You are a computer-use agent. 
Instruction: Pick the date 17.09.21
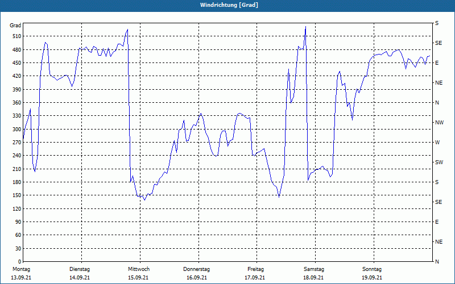[255, 278]
